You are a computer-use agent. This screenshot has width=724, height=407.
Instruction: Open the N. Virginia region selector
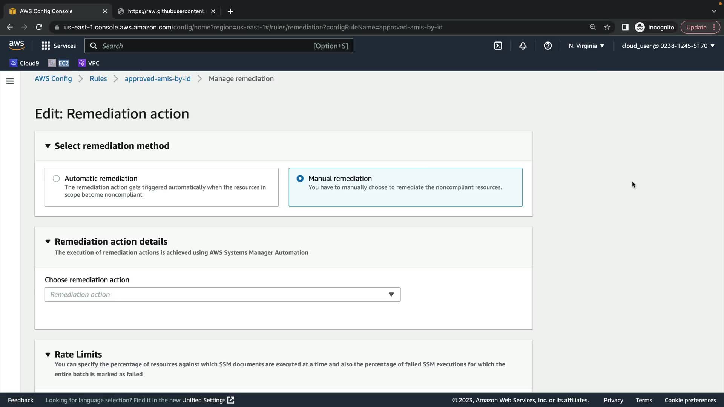click(586, 46)
